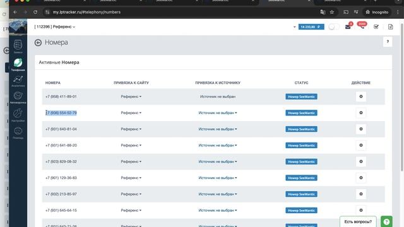
Task: Open source dropdown for +7 (931) 641-88-20
Action: [x=218, y=145]
